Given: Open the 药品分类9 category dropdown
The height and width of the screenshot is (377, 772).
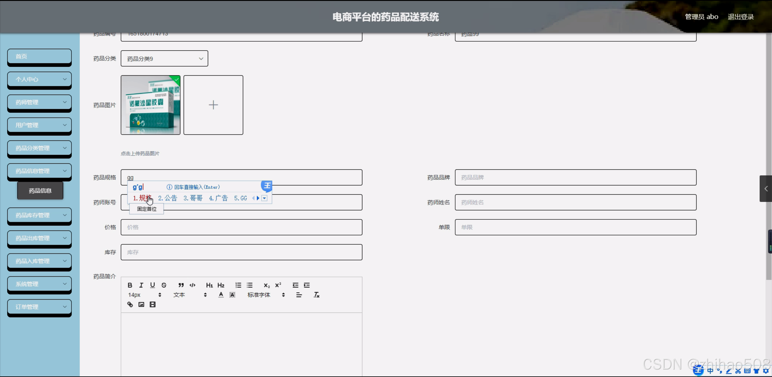Looking at the screenshot, I should (x=164, y=59).
